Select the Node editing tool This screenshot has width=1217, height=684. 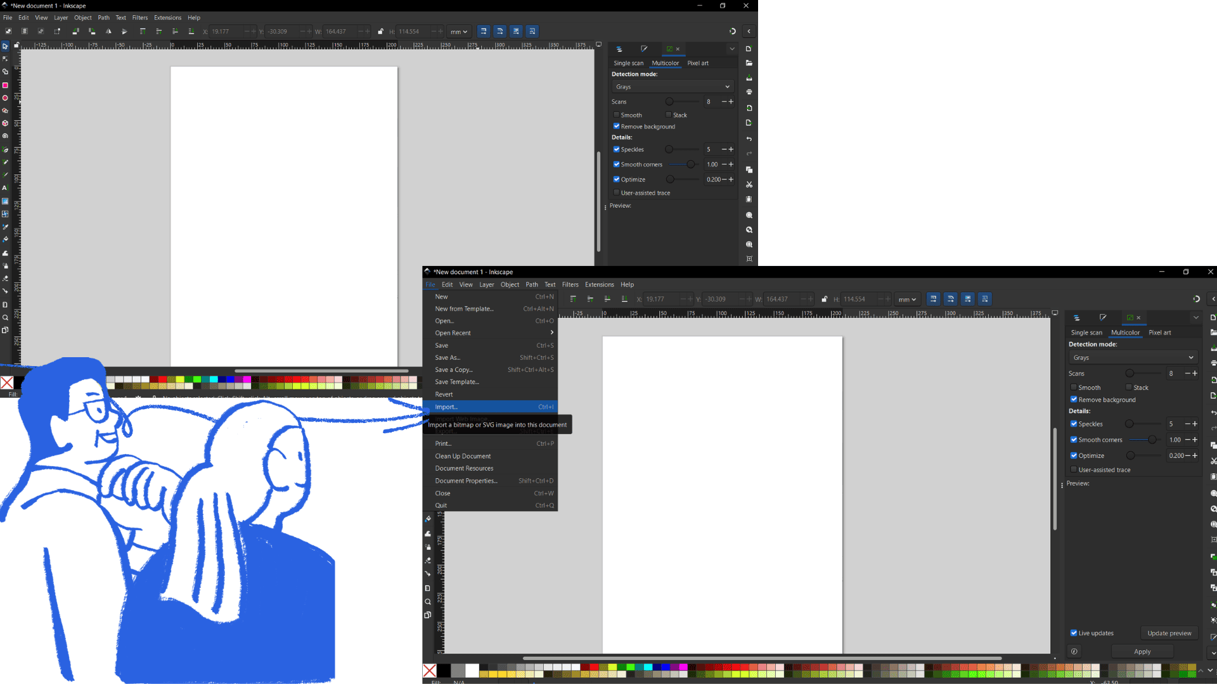(x=5, y=59)
